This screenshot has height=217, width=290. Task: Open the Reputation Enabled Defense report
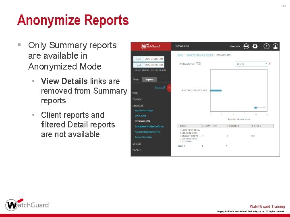[149, 127]
